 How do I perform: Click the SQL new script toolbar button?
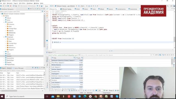pyautogui.click(x=15, y=6)
